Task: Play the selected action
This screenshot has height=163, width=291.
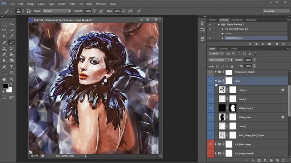Action: click(263, 44)
